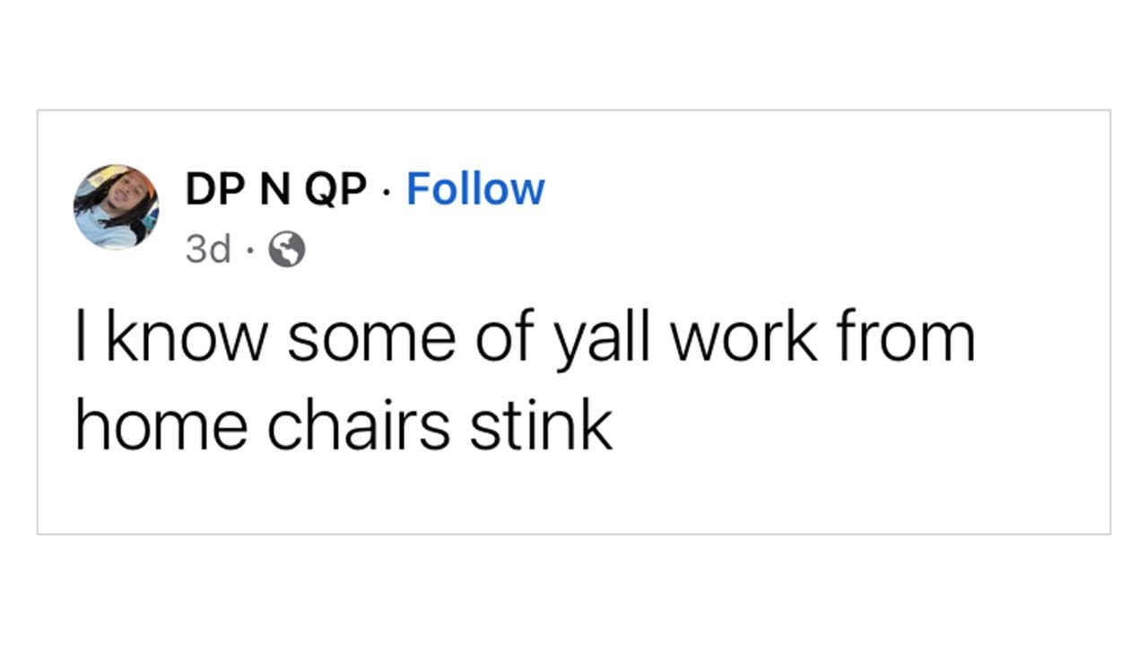Click the dot between 3d and globe
Screen dimensions: 1148x646
click(248, 251)
